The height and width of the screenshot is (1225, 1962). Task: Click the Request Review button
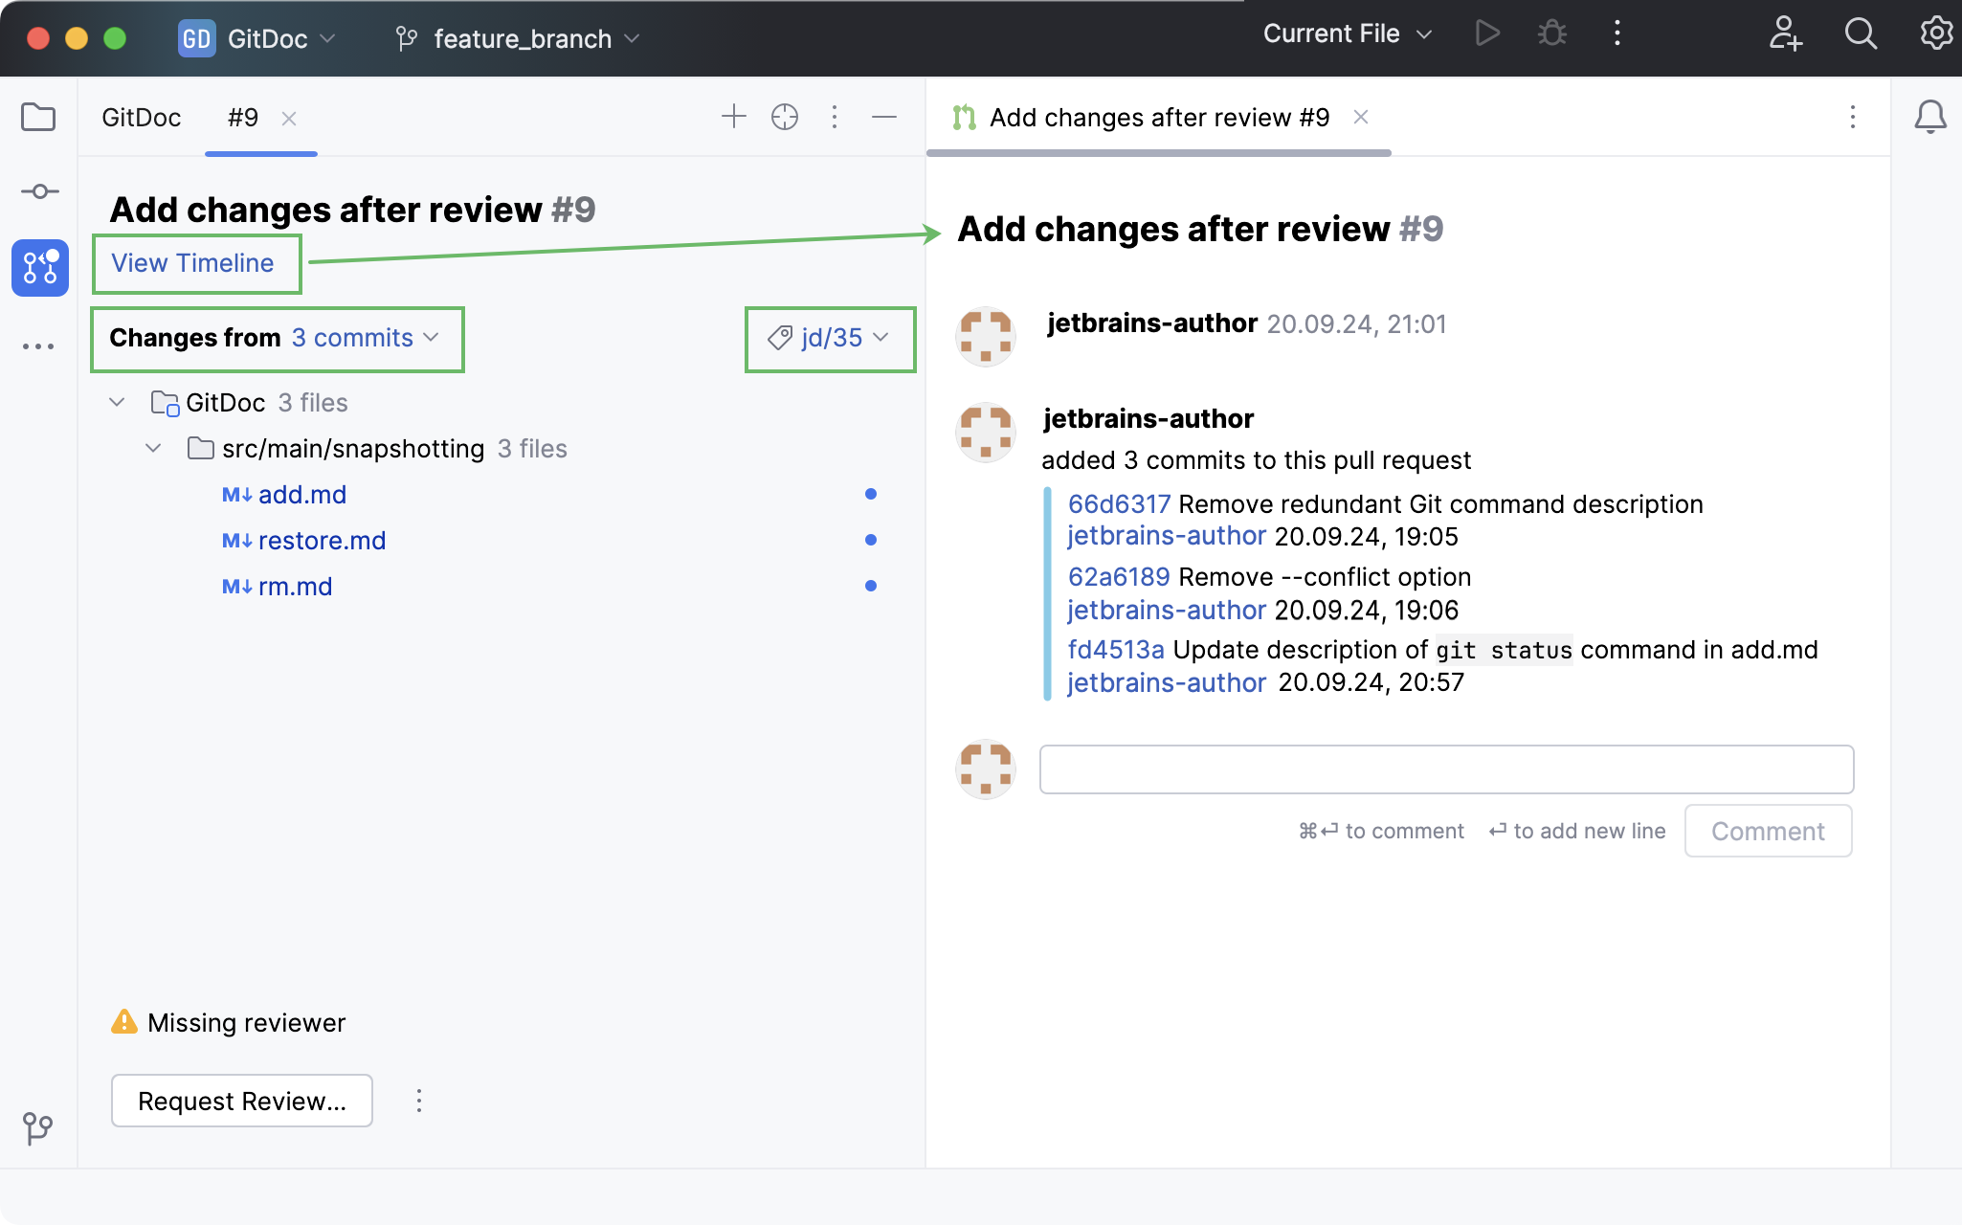(241, 1101)
